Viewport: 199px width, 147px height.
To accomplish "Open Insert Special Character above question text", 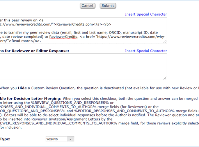I will (x=146, y=14).
